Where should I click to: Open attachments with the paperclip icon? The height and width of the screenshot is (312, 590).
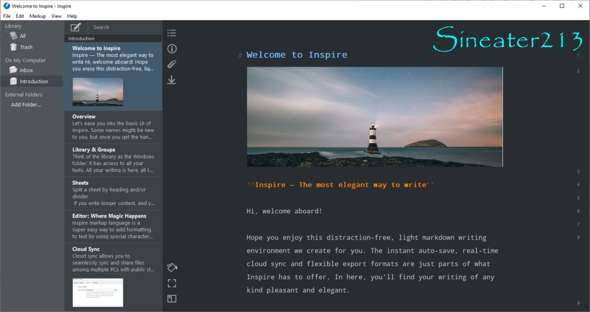171,64
